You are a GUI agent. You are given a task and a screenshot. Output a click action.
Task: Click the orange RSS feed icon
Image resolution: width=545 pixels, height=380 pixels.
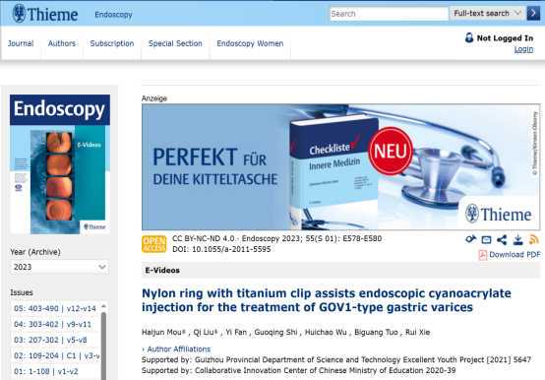click(534, 239)
